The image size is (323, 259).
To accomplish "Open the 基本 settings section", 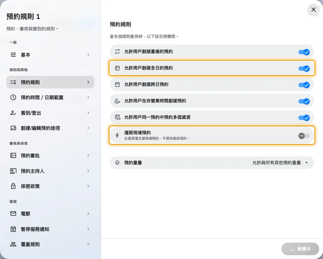I will (x=50, y=55).
